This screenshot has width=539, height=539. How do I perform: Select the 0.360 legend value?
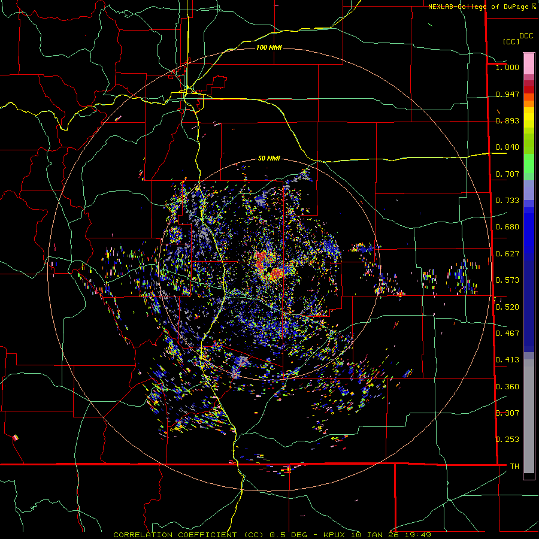pos(507,387)
